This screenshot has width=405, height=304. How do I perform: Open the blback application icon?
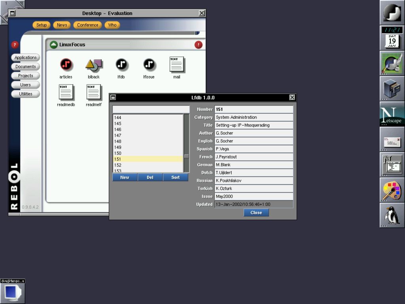point(94,65)
